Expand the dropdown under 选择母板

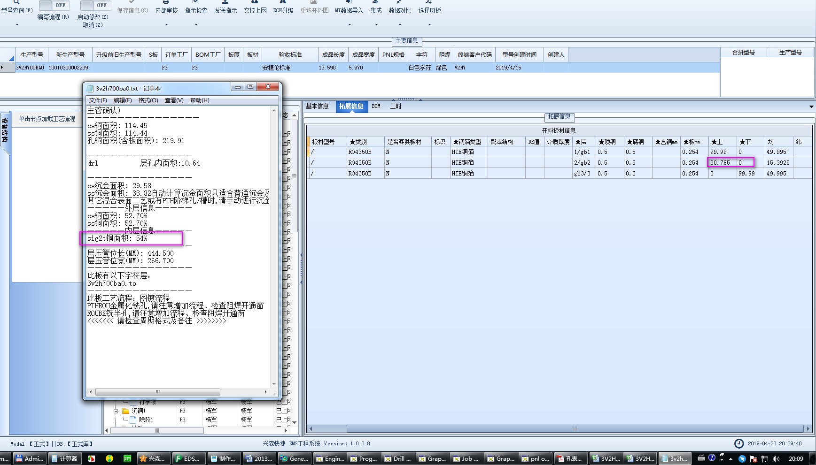pyautogui.click(x=429, y=24)
